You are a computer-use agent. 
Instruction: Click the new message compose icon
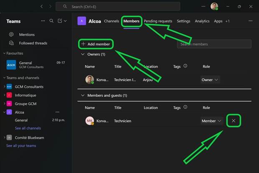(x=60, y=21)
